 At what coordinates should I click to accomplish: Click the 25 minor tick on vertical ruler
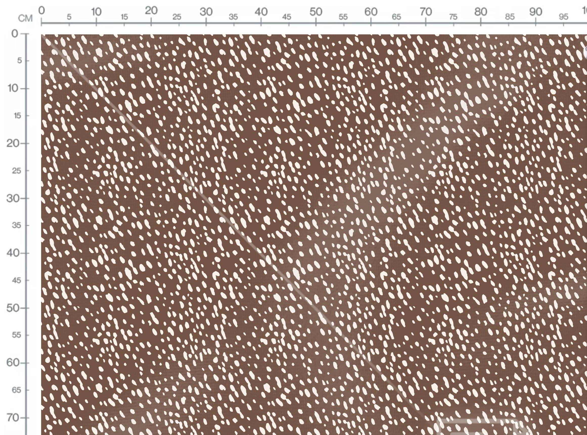16,171
